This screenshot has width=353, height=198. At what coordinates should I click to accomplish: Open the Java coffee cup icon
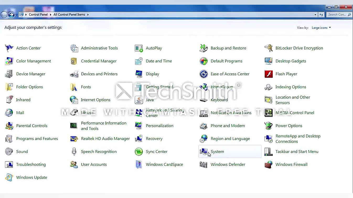click(x=139, y=100)
